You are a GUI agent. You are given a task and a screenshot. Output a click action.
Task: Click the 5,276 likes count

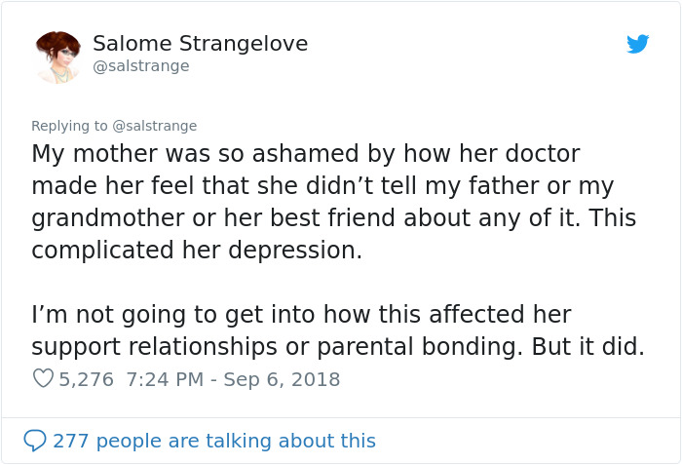point(87,379)
